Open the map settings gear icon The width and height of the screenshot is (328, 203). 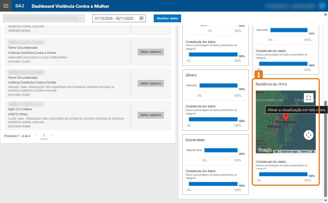[x=313, y=151]
